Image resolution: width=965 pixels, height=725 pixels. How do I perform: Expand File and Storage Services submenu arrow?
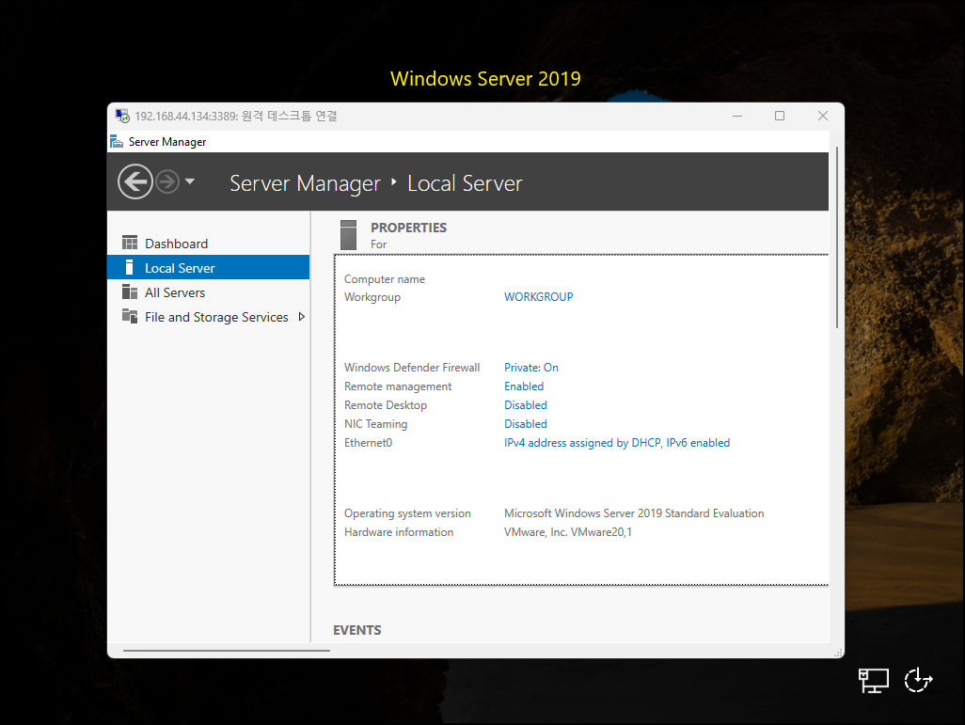tap(302, 316)
